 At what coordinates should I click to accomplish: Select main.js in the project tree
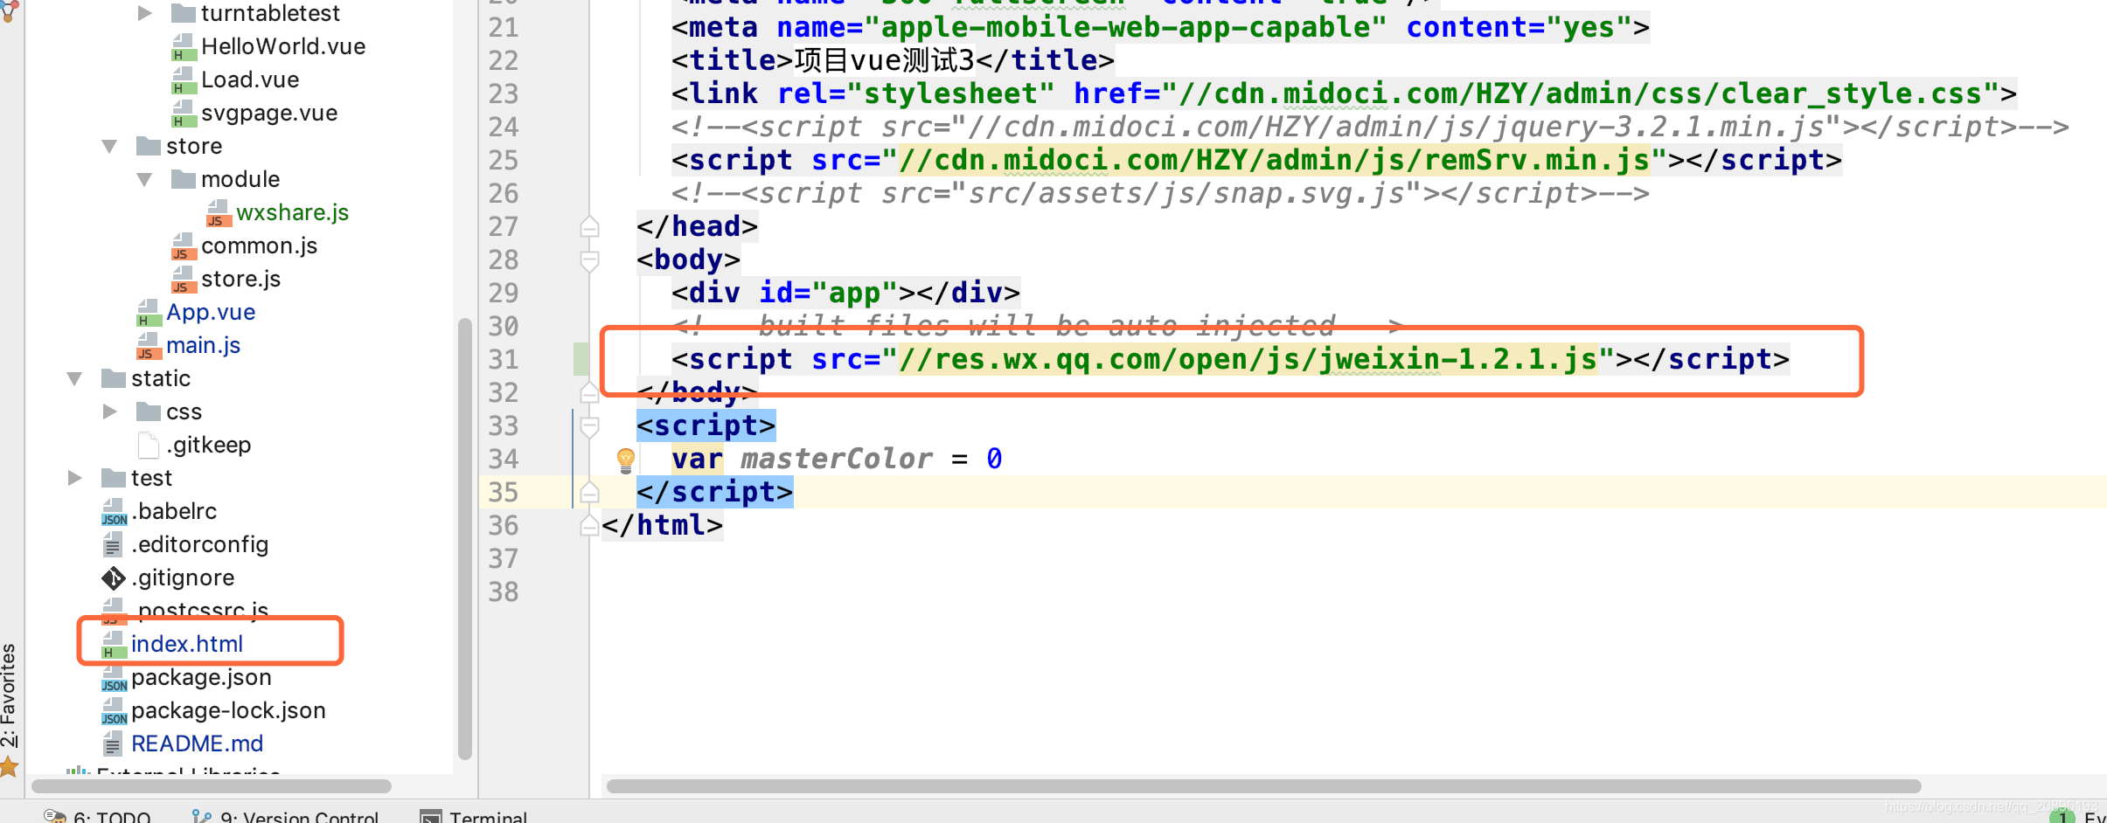pos(203,345)
